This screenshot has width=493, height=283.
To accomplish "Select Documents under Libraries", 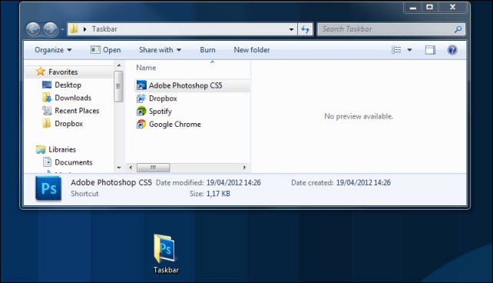I will (74, 162).
